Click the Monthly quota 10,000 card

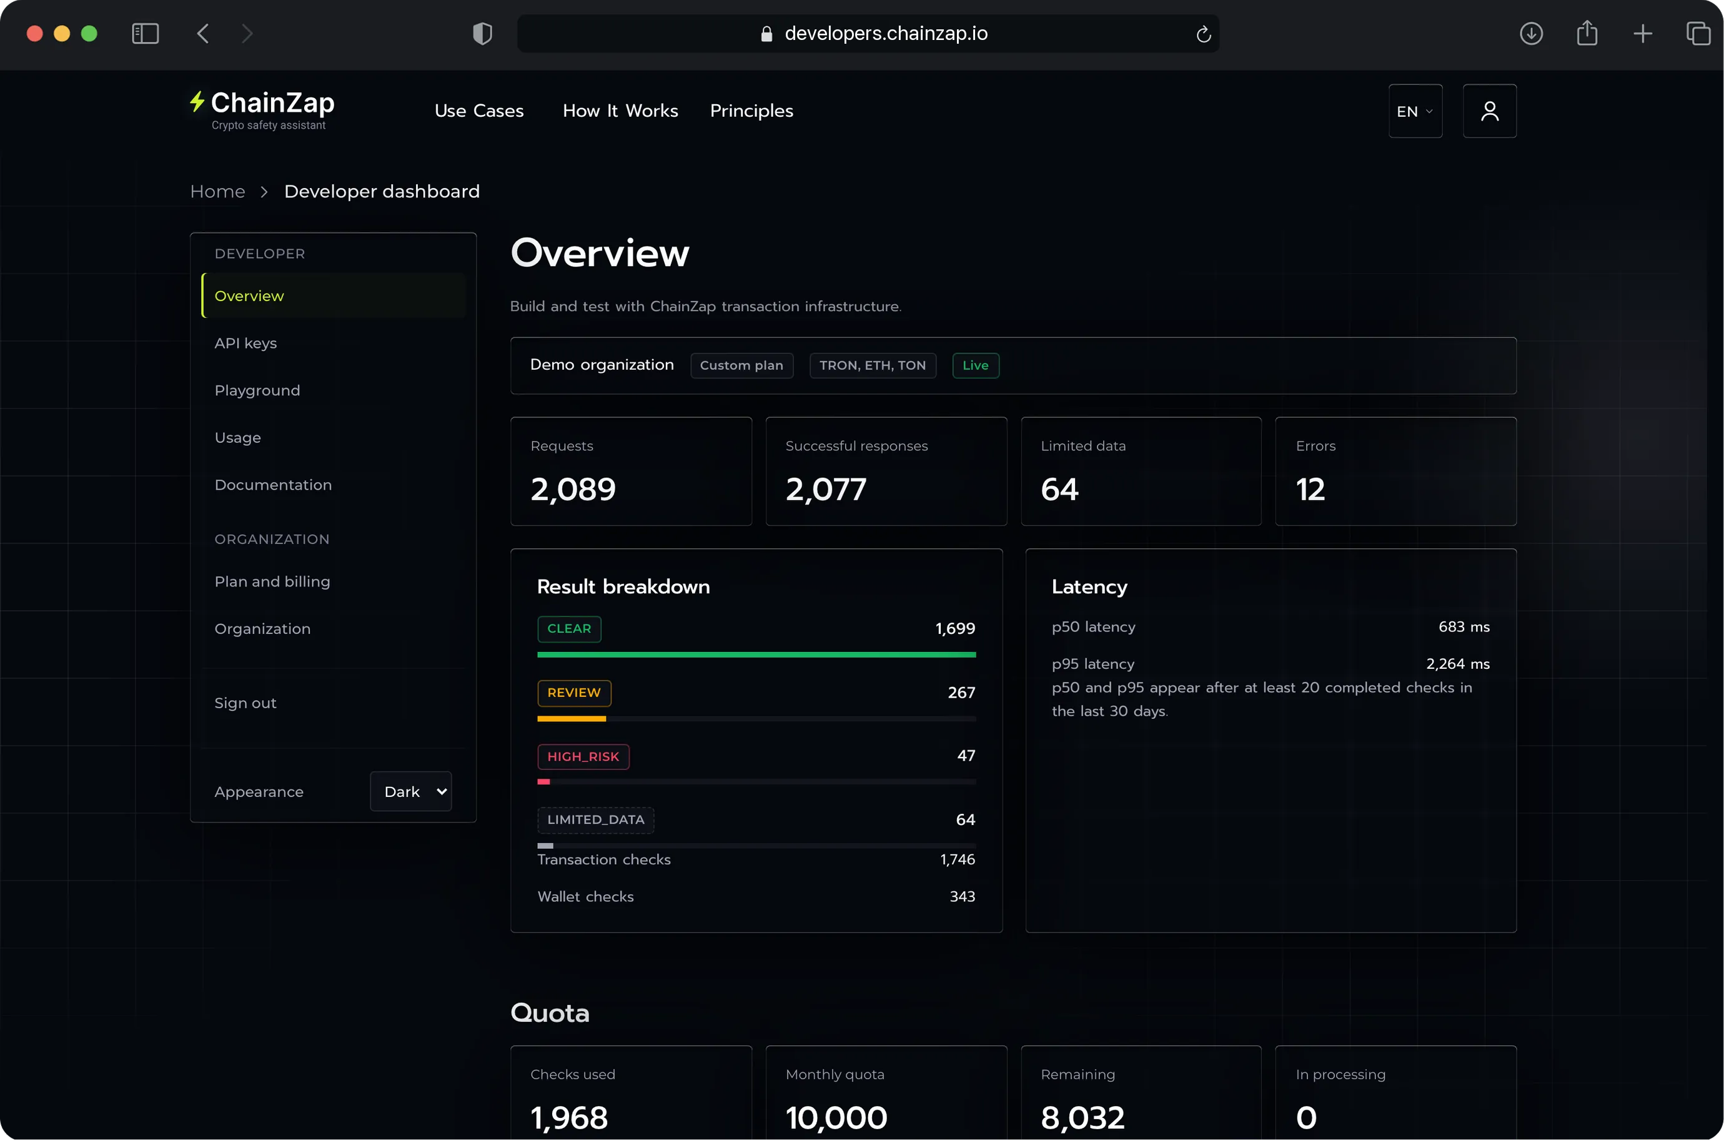[886, 1093]
